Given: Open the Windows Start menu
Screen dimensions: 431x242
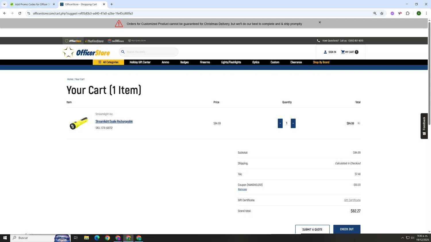Looking at the screenshot, I should pos(5,238).
